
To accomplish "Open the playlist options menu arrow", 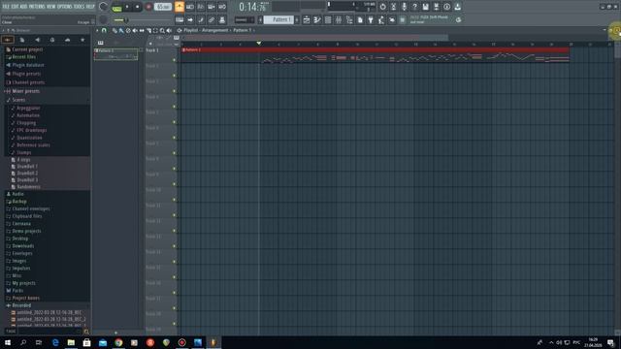I will [97, 30].
